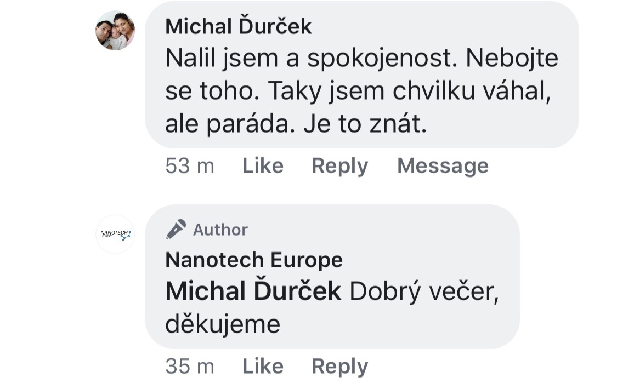The image size is (617, 383).
Task: Reply to the Nanotech Europe comment
Action: pos(339,366)
